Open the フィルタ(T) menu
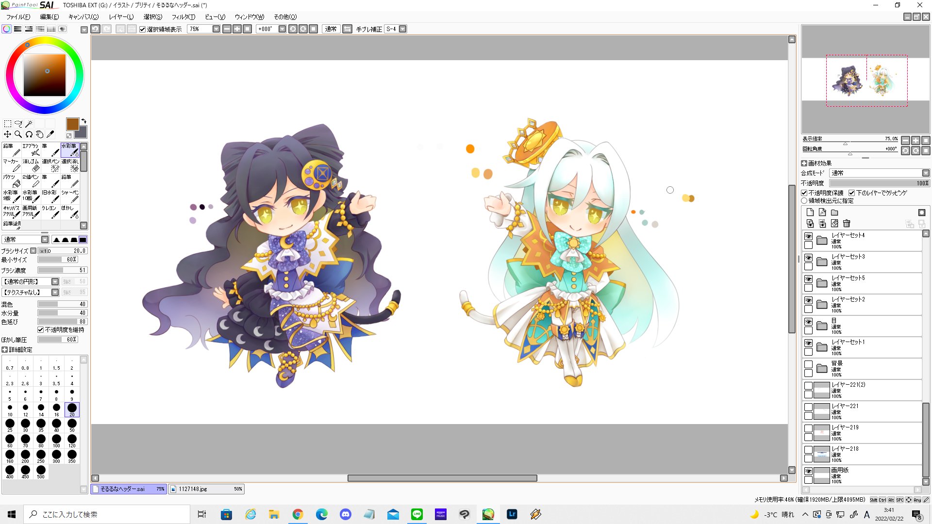 [x=183, y=17]
